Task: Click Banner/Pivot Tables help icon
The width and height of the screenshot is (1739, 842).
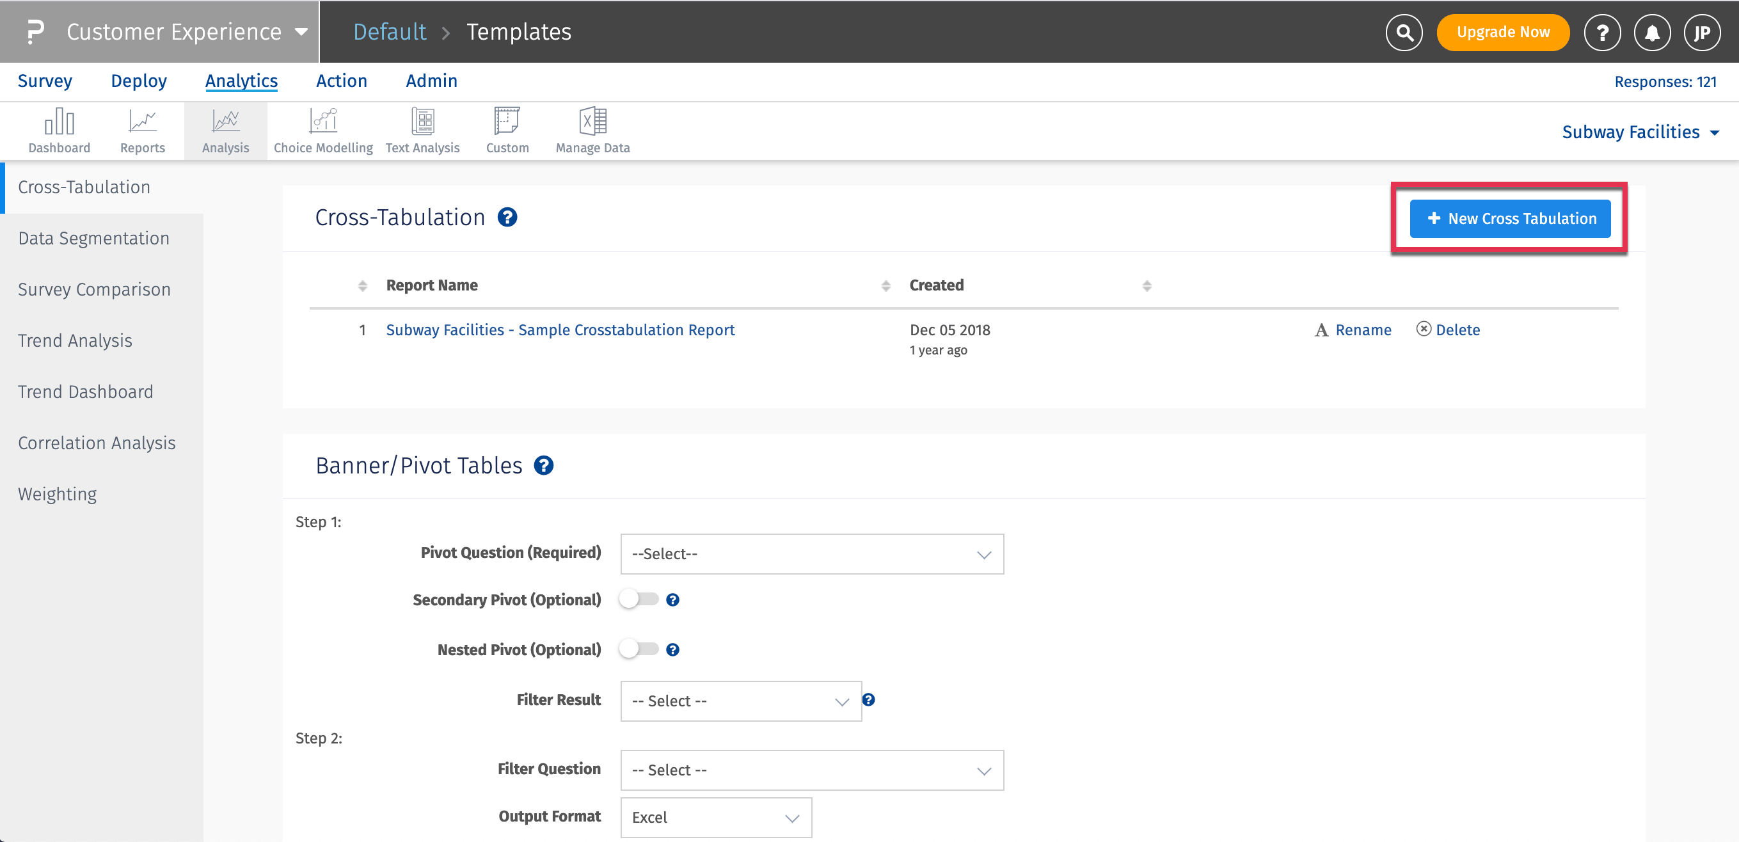Action: click(543, 466)
